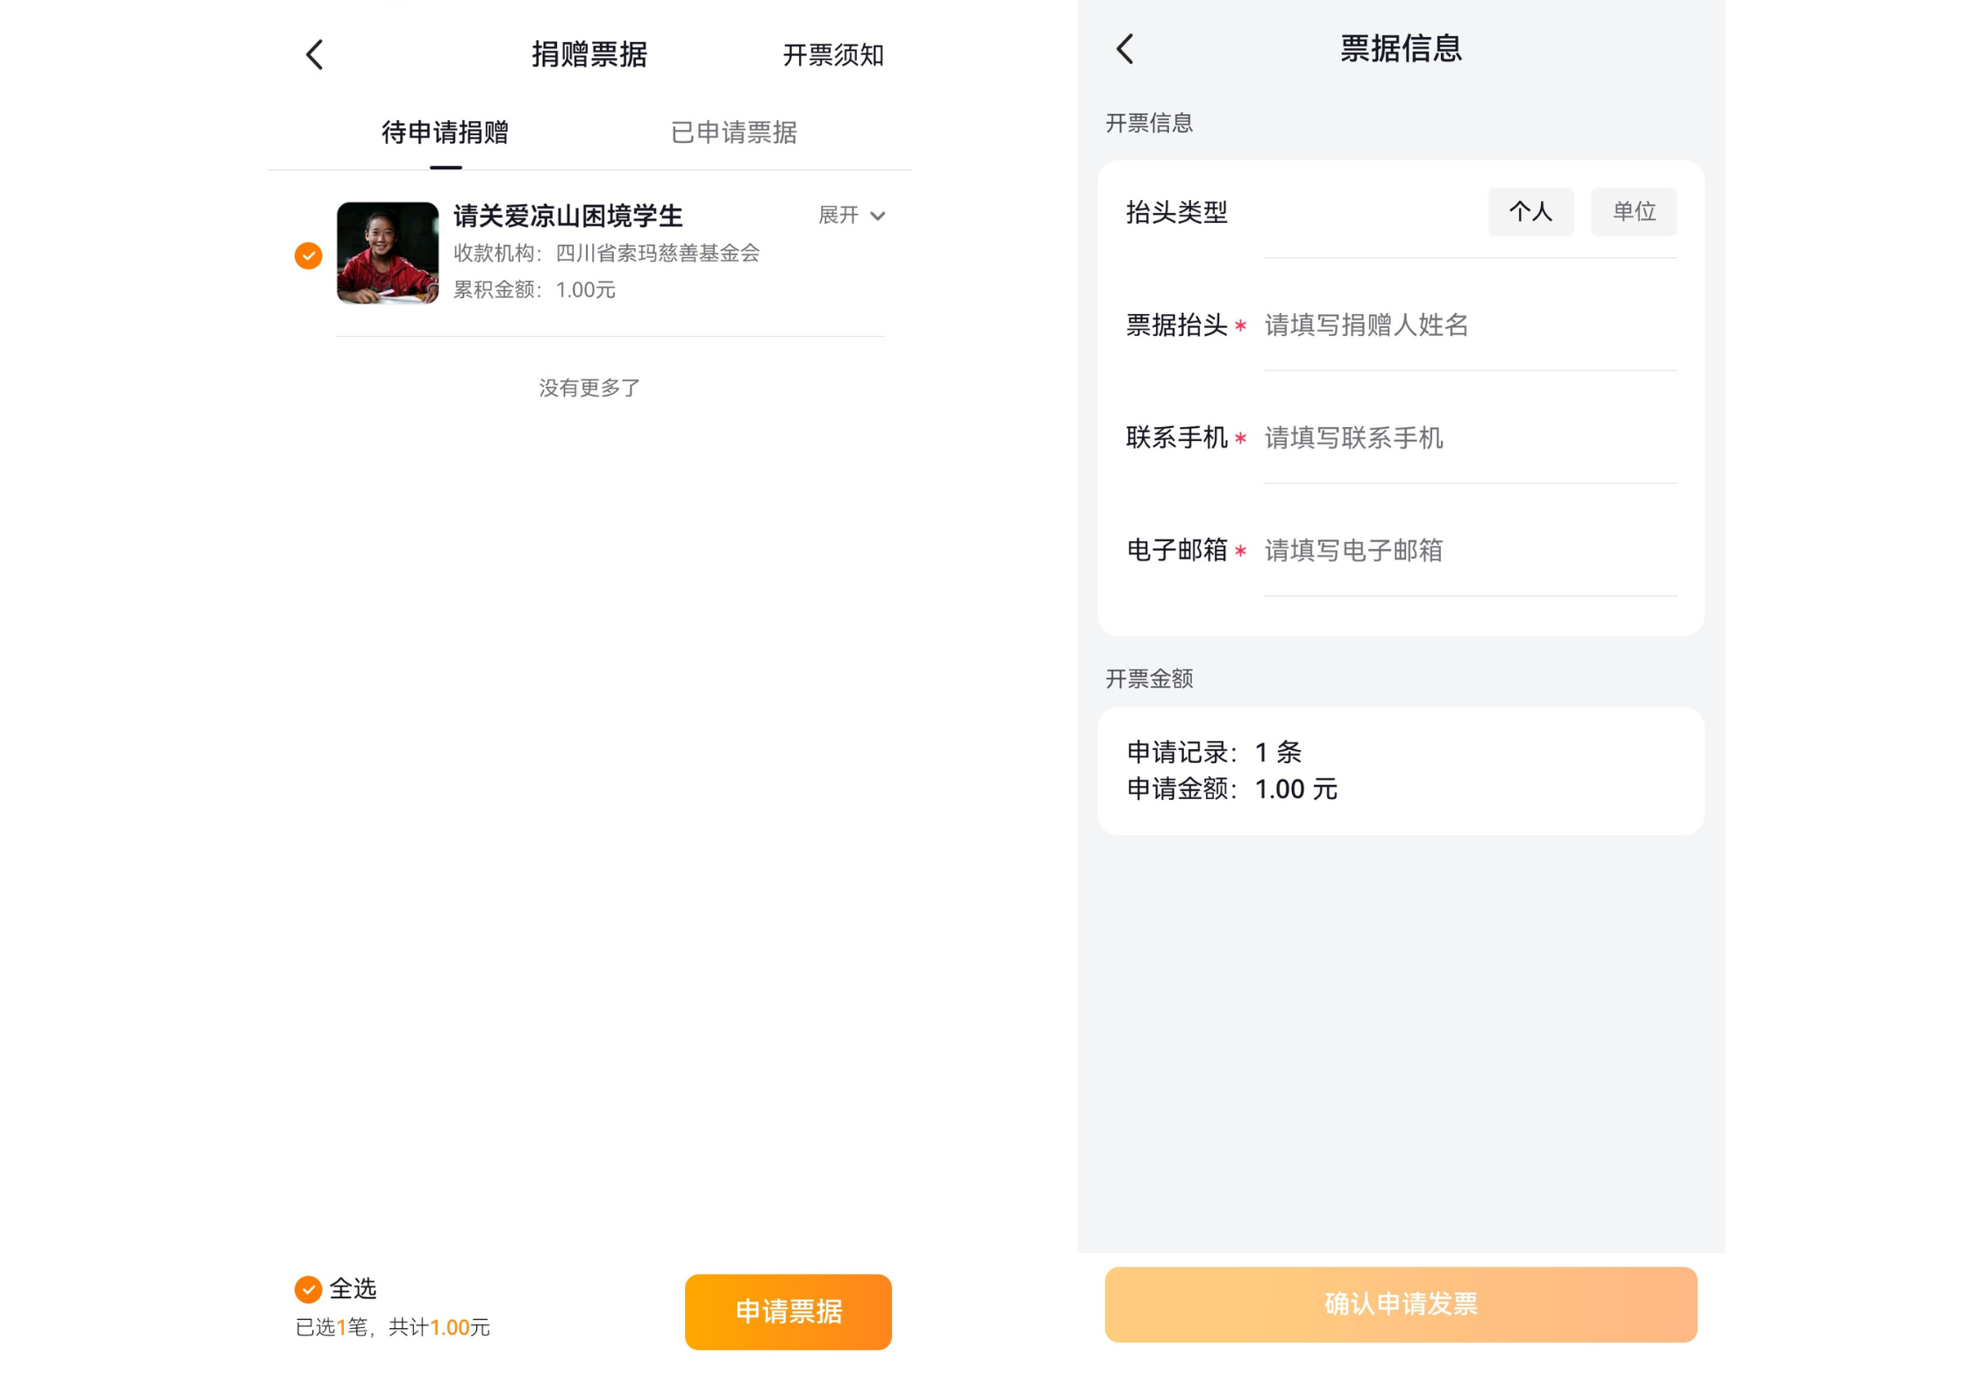
Task: Switch to the 已申请票据 tab
Action: 733,132
